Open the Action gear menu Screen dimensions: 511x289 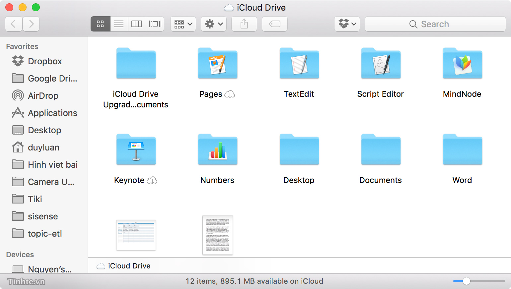point(214,24)
